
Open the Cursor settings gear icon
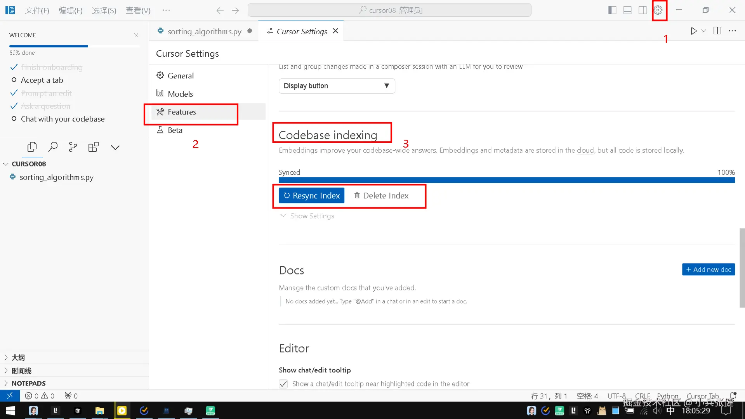(x=658, y=10)
